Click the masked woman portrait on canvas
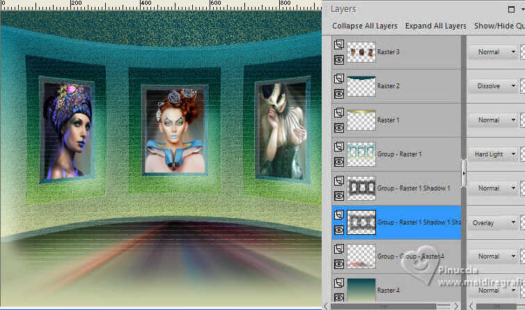Screen dimensions: 525x310 [283, 130]
